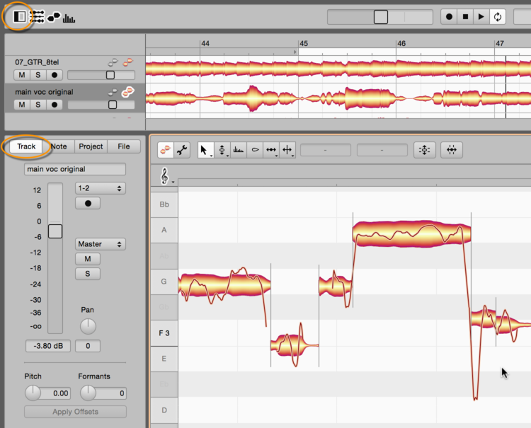Switch to note assignment wrench mode
Viewport: 531px width, 428px height.
point(181,150)
